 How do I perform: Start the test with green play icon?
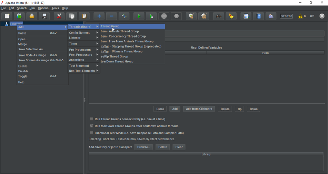coord(139,16)
